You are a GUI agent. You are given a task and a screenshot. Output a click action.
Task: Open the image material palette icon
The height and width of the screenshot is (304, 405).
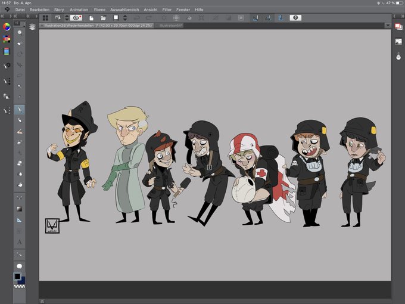(398, 41)
